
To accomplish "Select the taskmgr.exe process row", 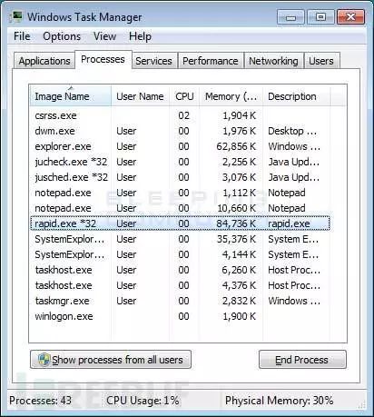I will pyautogui.click(x=180, y=301).
